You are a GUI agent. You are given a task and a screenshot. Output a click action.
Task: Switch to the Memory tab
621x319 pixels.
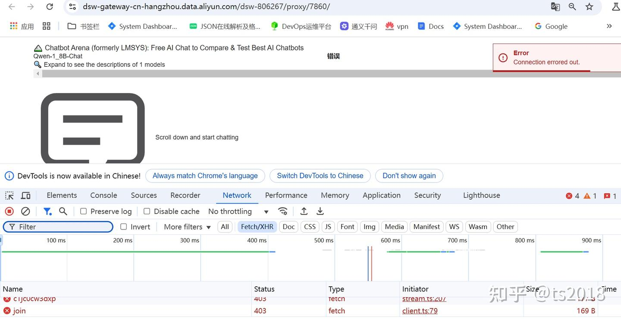[335, 195]
